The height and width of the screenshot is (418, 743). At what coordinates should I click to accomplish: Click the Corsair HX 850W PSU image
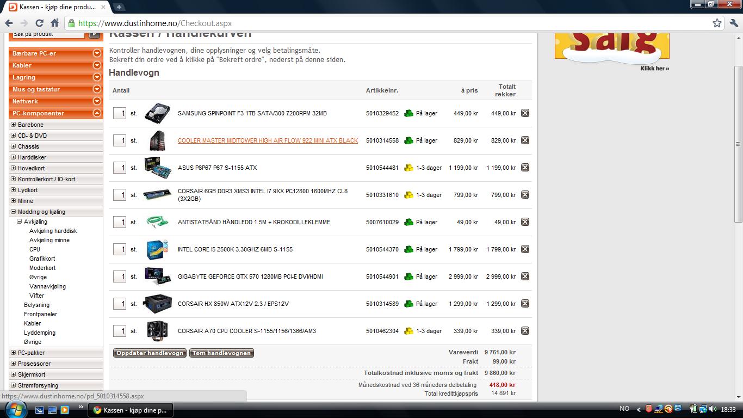[x=158, y=304]
